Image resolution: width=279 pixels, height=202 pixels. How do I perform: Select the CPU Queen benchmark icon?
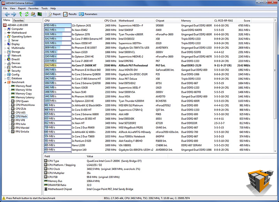pyautogui.click(x=13, y=101)
